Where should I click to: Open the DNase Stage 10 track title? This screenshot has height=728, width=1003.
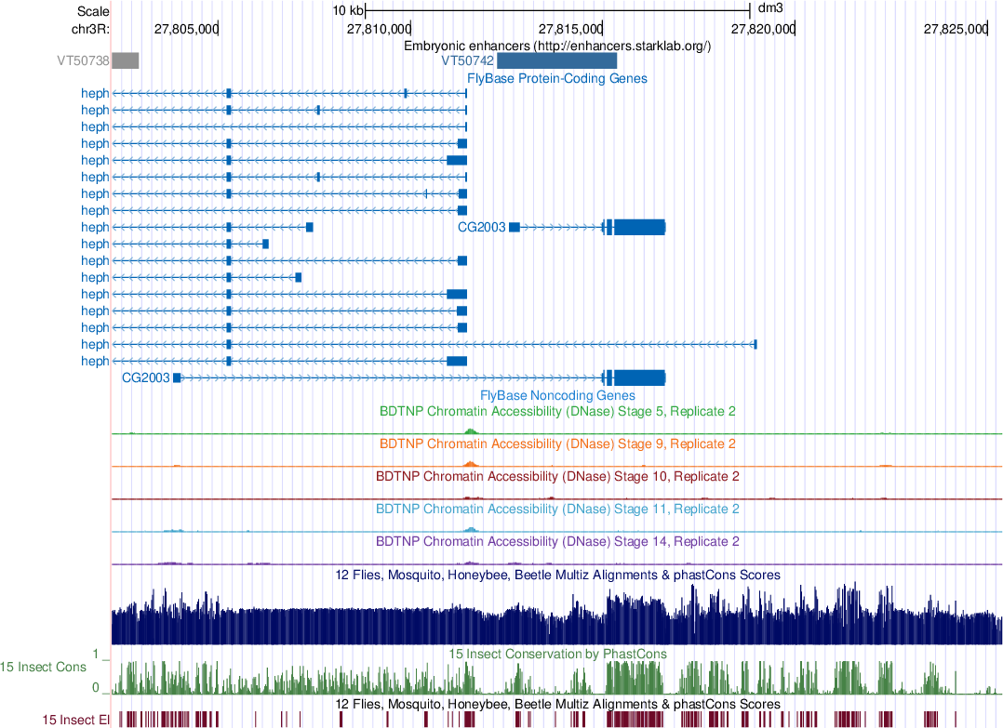tap(556, 477)
